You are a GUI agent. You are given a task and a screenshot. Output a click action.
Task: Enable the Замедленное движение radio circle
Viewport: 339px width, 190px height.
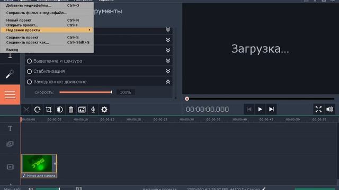[x=29, y=82]
